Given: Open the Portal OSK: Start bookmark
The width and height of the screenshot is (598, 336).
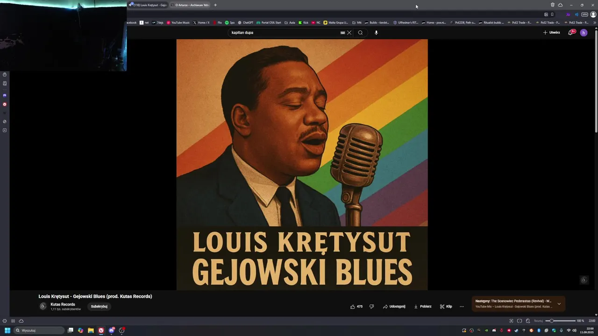Looking at the screenshot, I should click(269, 22).
